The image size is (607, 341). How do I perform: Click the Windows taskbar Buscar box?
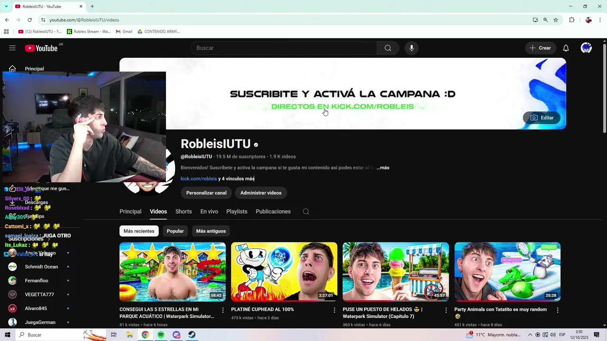click(60, 335)
